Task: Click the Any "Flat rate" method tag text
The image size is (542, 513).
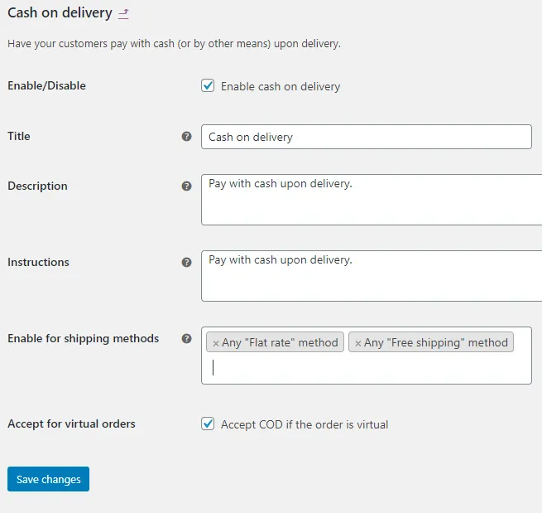Action: tap(280, 343)
